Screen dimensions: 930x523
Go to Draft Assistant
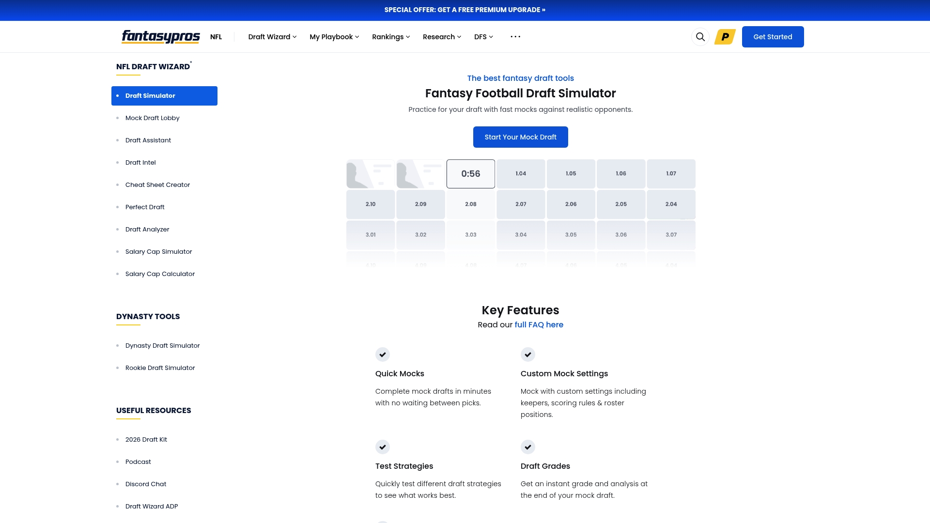coord(148,140)
